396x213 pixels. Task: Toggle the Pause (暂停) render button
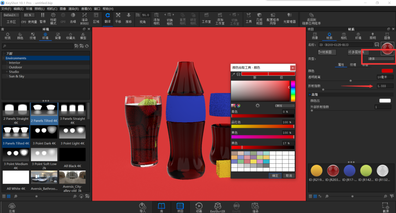pyautogui.click(x=43, y=18)
